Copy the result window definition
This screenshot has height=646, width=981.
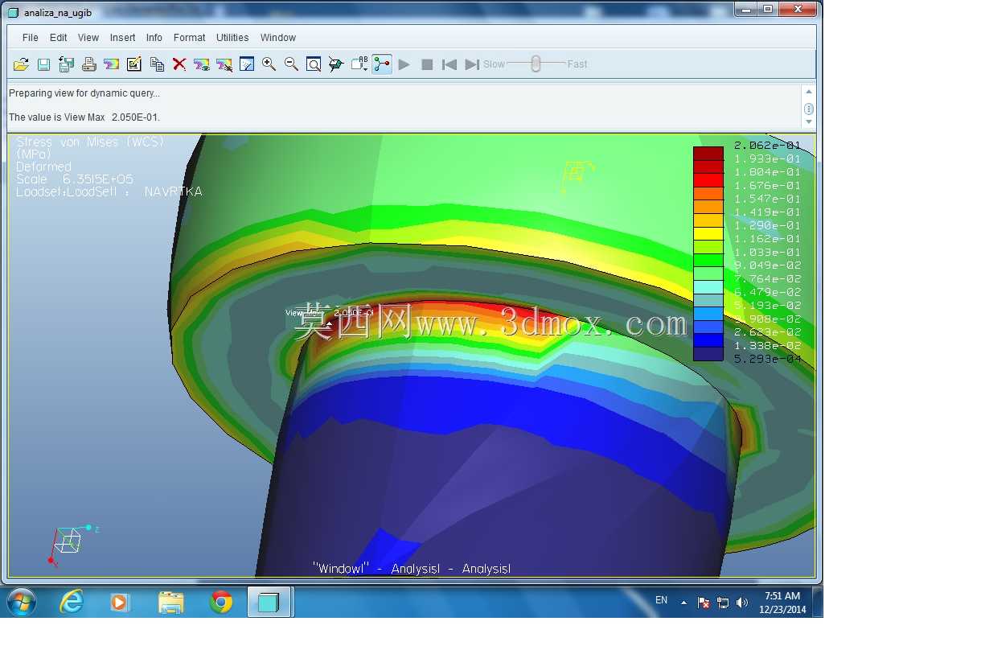click(157, 64)
